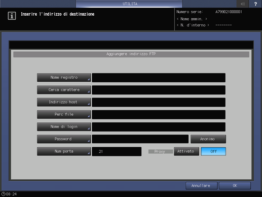Open the Cerca carattere entry button
Viewport: 262px width, 197px height.
(x=64, y=90)
